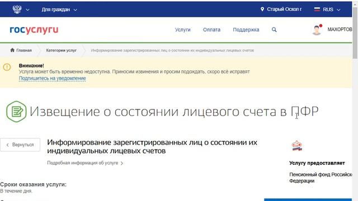This screenshot has height=201, width=358.
Task: Go to the Главная breadcrumb
Action: click(x=24, y=50)
